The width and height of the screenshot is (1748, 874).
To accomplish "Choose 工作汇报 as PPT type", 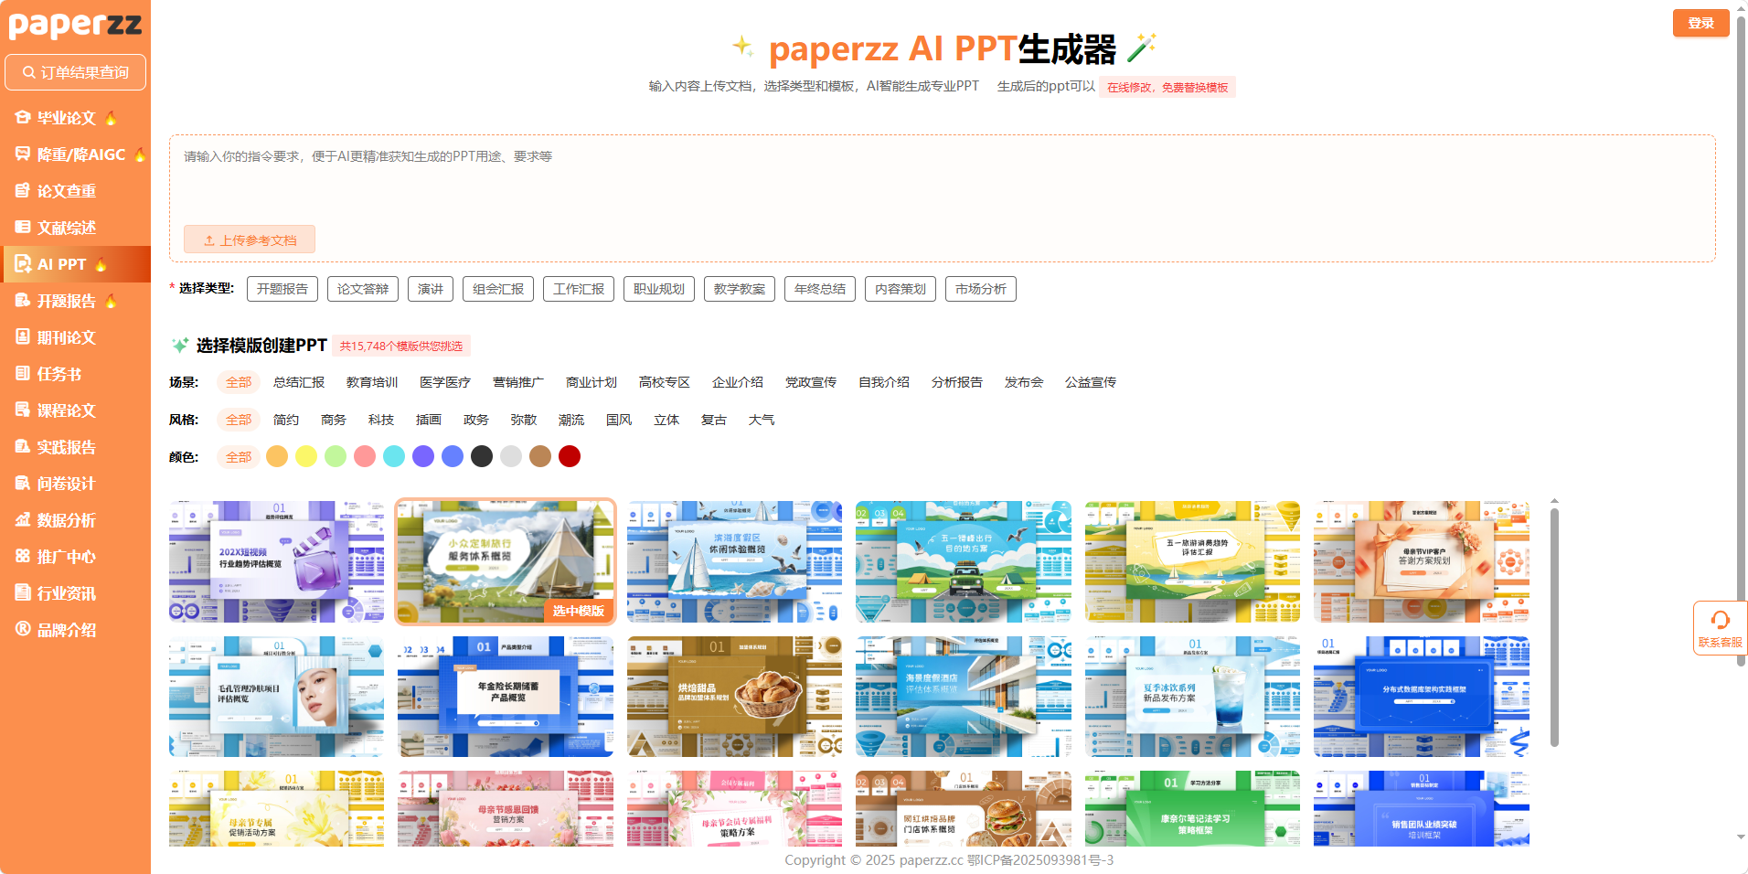I will 578,289.
